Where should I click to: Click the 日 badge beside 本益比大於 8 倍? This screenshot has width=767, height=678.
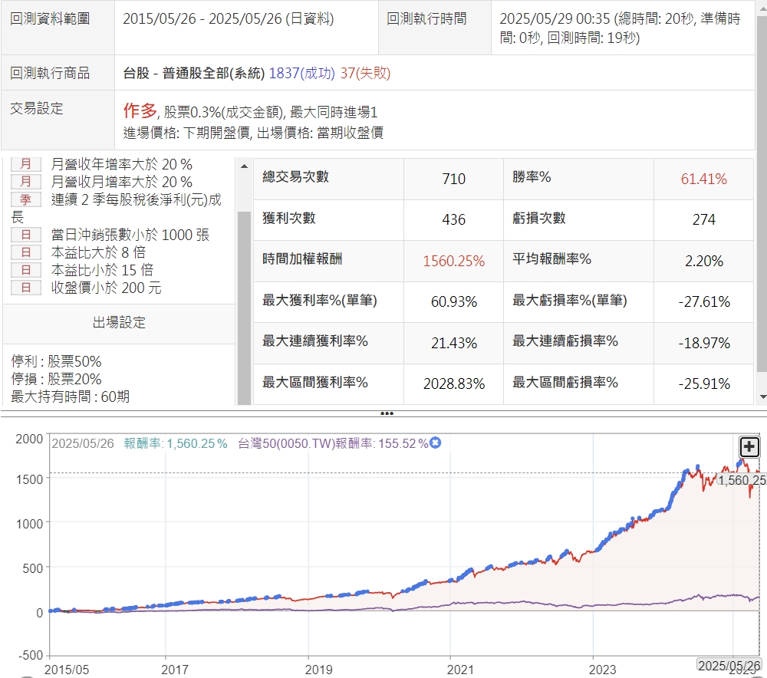click(x=26, y=252)
